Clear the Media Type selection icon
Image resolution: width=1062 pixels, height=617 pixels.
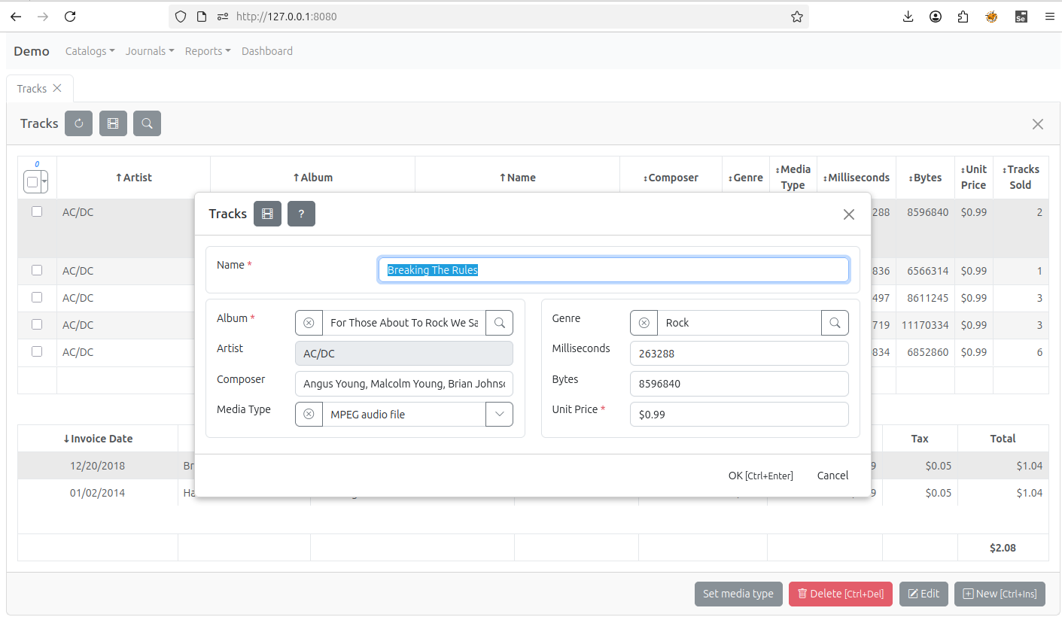click(x=309, y=415)
